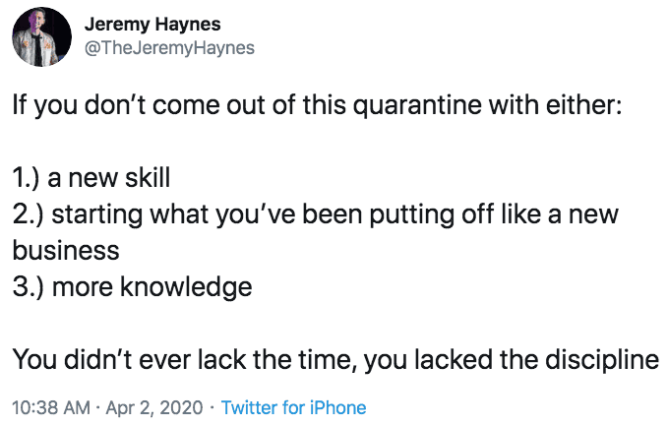Open the @TheJeremyHaynes handle link
Image resolution: width=668 pixels, height=426 pixels.
pyautogui.click(x=169, y=47)
